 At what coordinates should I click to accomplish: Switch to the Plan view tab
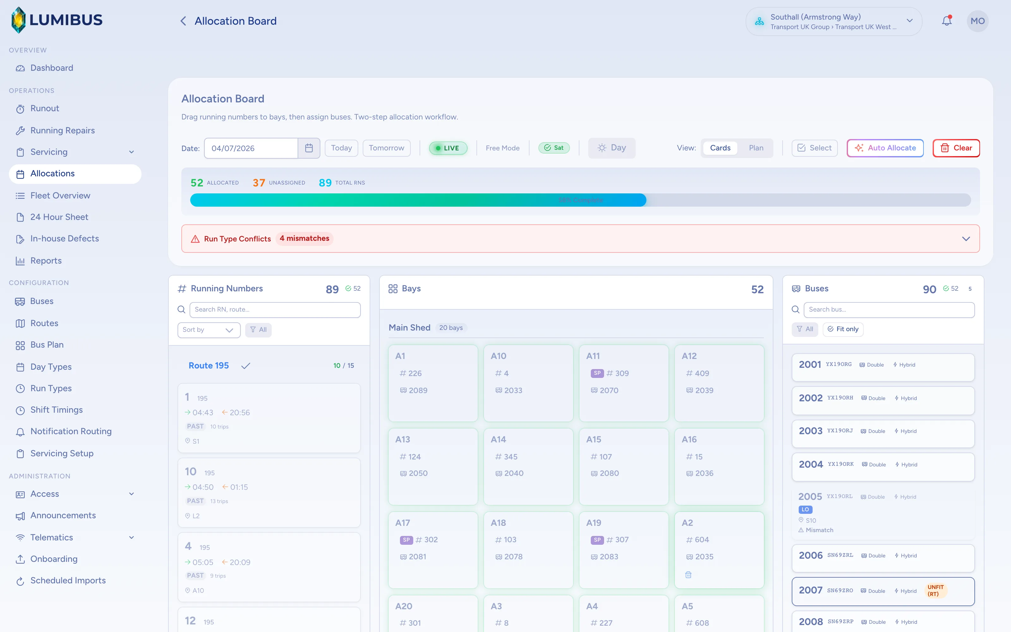(x=756, y=148)
